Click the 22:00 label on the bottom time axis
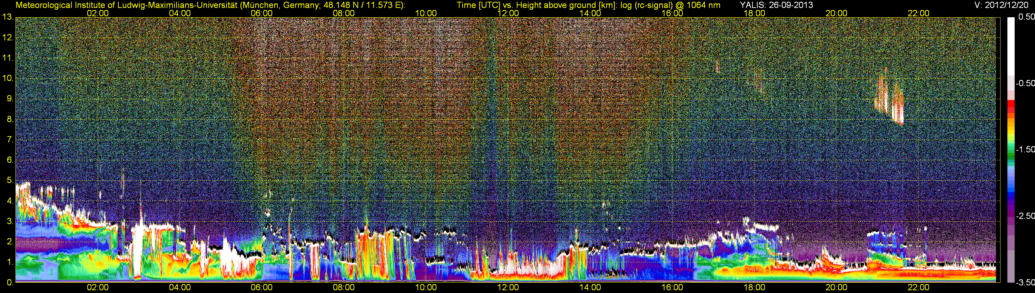 pyautogui.click(x=918, y=287)
